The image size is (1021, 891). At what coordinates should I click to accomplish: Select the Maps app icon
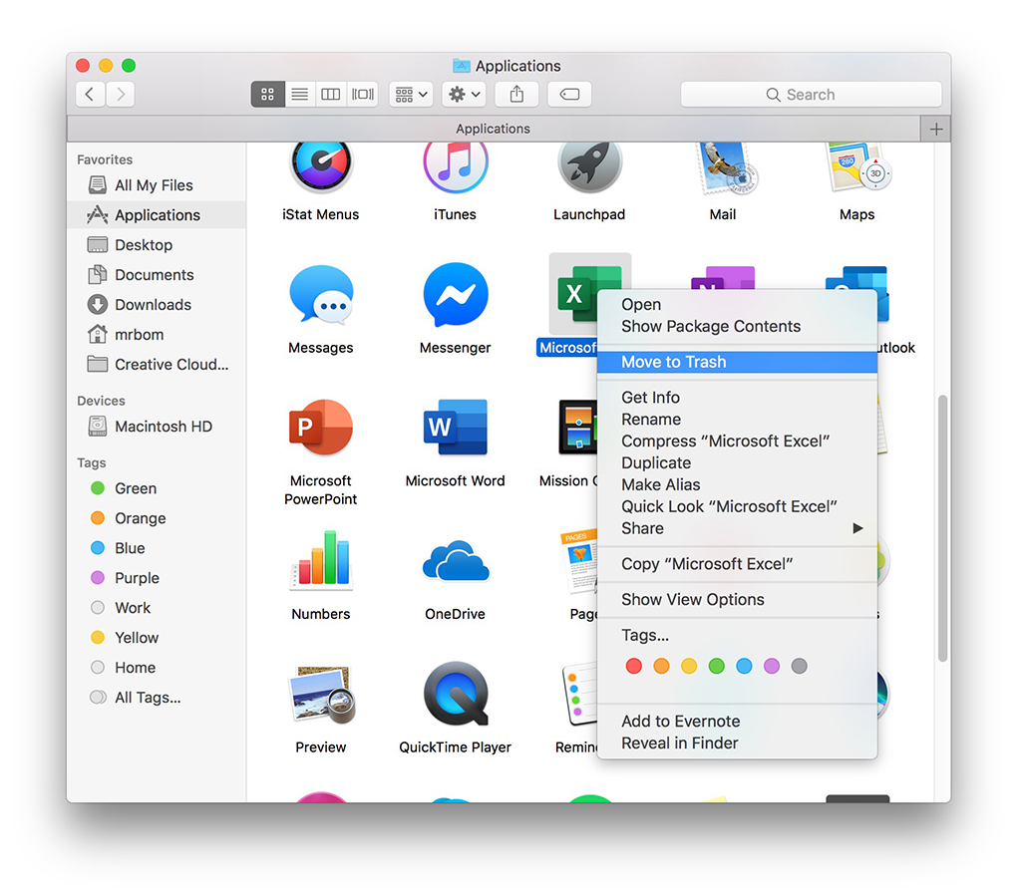coord(857,167)
